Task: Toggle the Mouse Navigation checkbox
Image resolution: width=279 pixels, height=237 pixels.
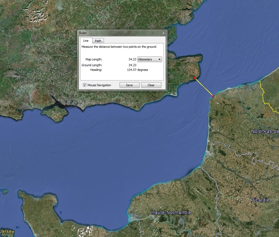Action: tap(84, 85)
